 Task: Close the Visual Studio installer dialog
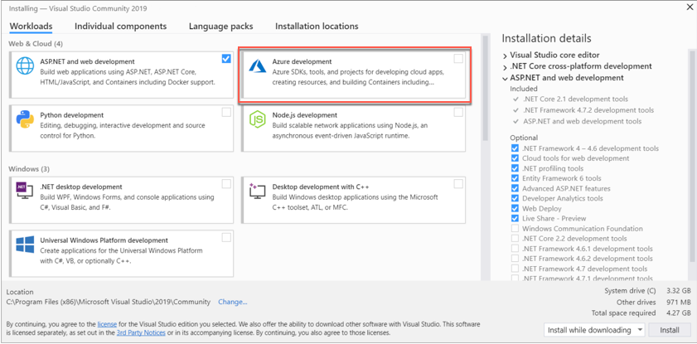point(689,7)
